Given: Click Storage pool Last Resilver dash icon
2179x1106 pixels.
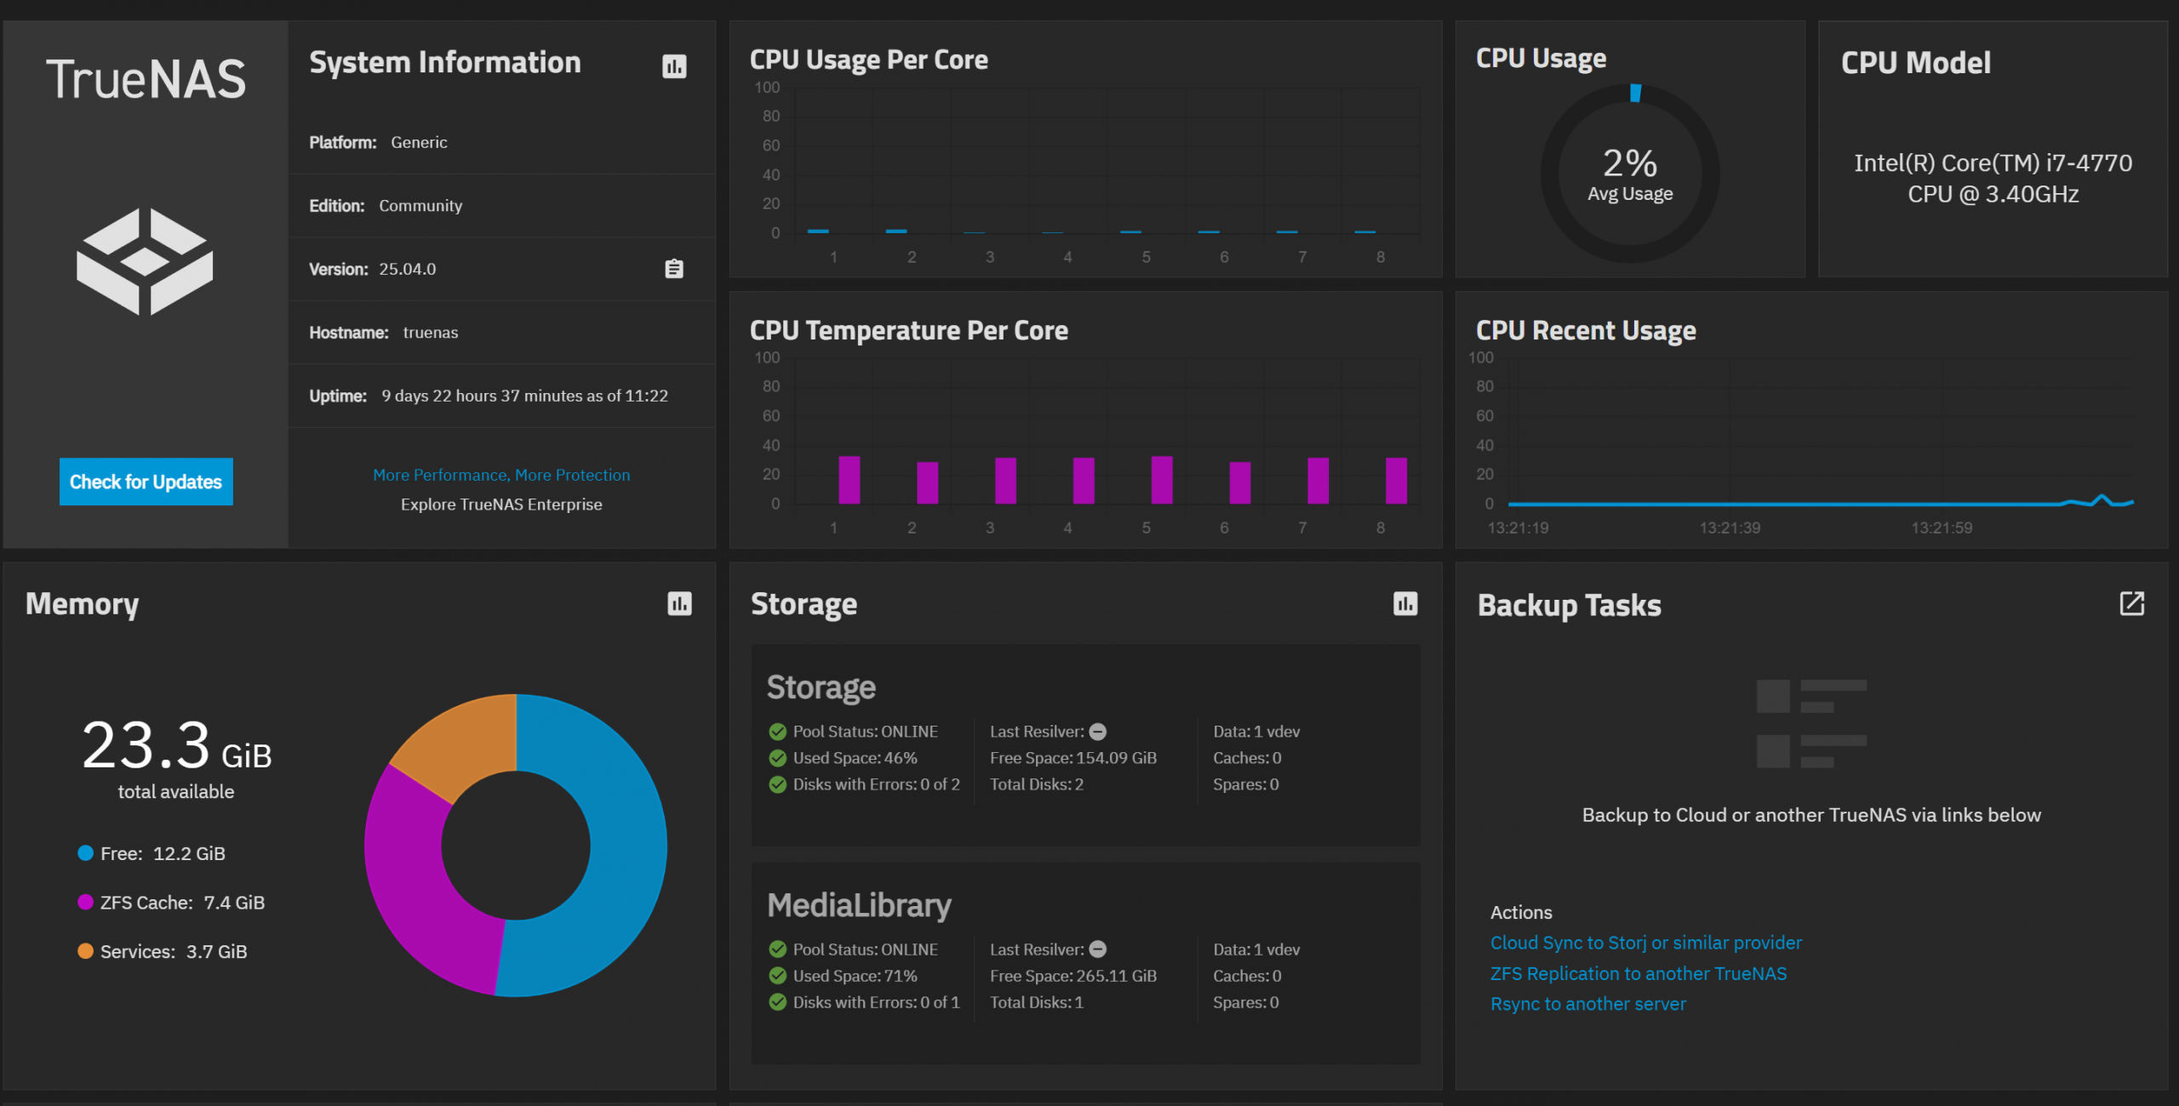Looking at the screenshot, I should 1098,732.
